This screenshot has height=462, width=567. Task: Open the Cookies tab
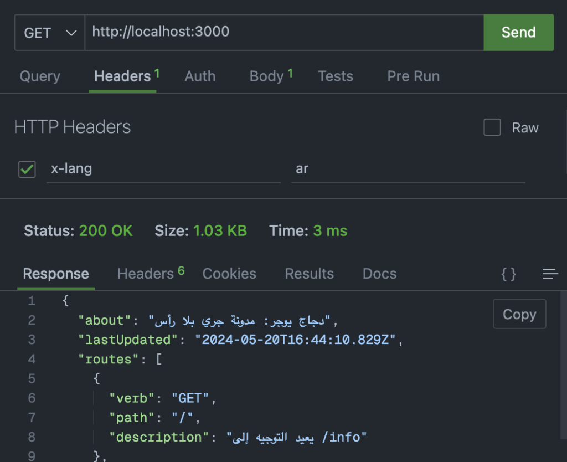[x=229, y=274]
